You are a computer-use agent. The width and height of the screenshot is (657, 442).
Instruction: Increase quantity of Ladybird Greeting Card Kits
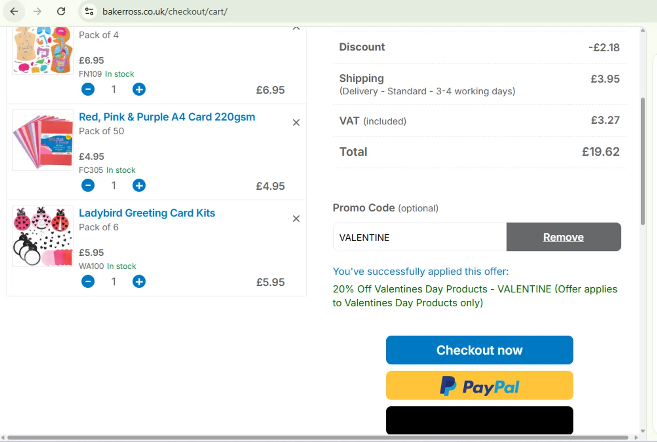coord(139,282)
